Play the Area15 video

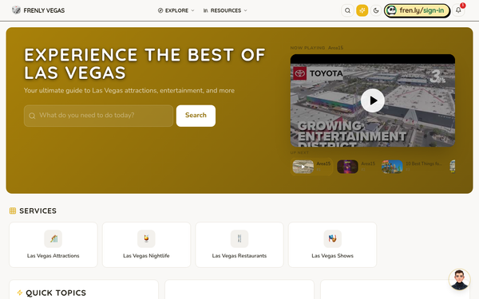coord(372,100)
